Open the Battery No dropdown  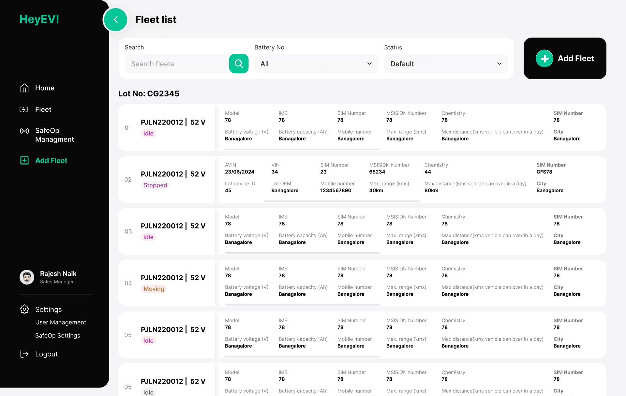(316, 64)
